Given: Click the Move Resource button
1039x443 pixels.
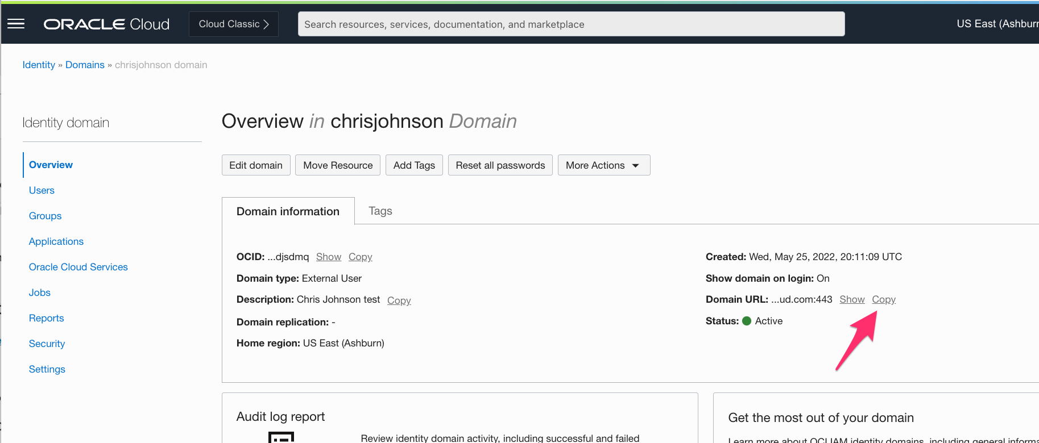Looking at the screenshot, I should coord(338,165).
